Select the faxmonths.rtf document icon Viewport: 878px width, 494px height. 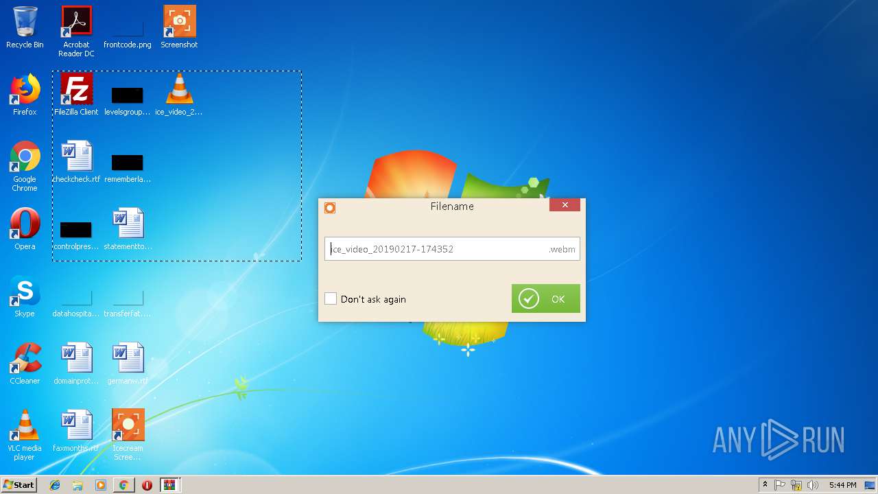click(x=76, y=431)
